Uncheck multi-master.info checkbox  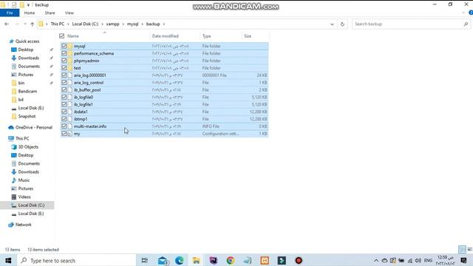click(x=64, y=126)
